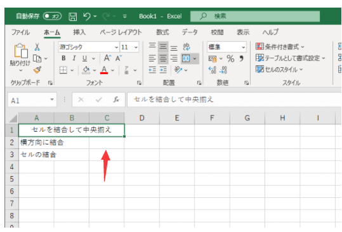Click the Align Left icon

pos(152,58)
